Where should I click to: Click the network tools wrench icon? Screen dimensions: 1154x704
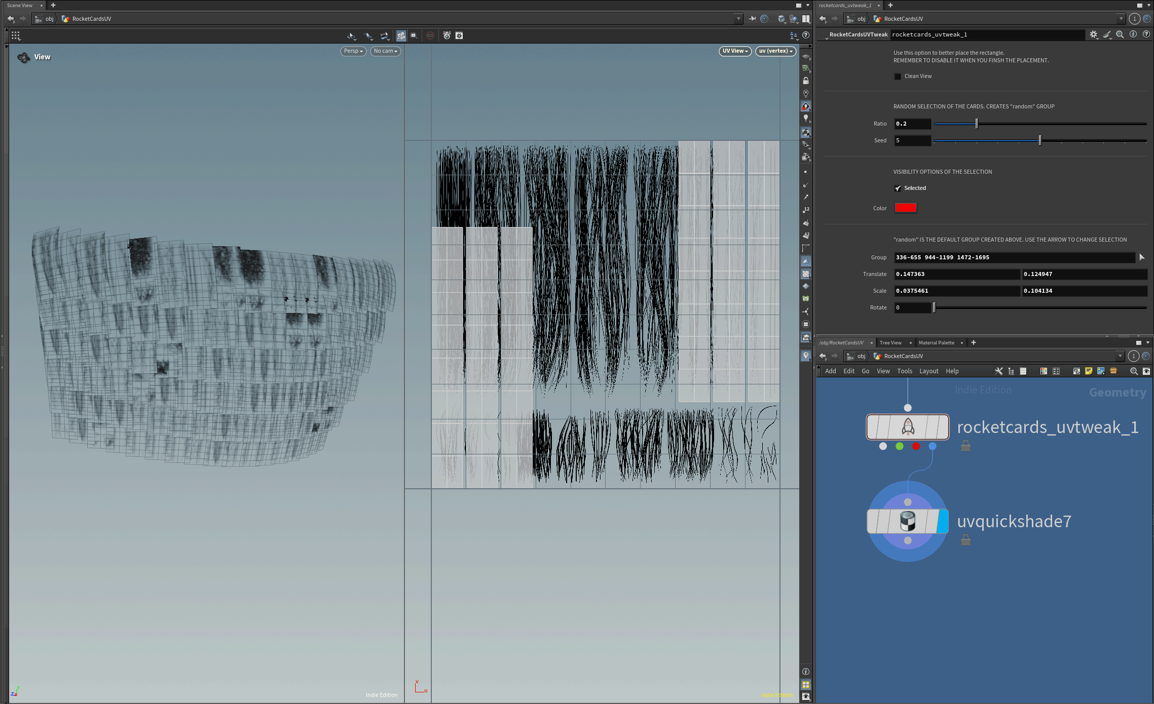click(x=998, y=371)
